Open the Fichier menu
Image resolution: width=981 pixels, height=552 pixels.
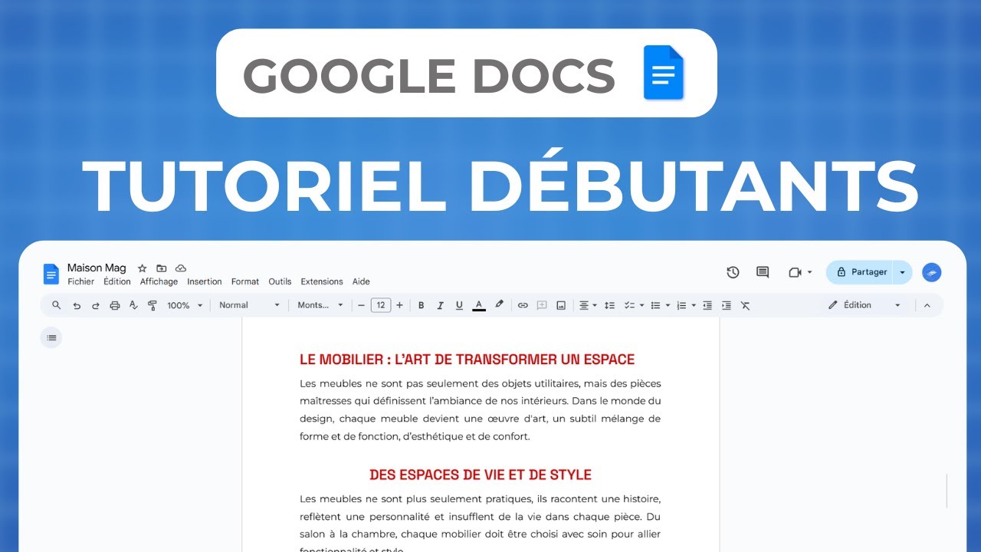pos(80,281)
